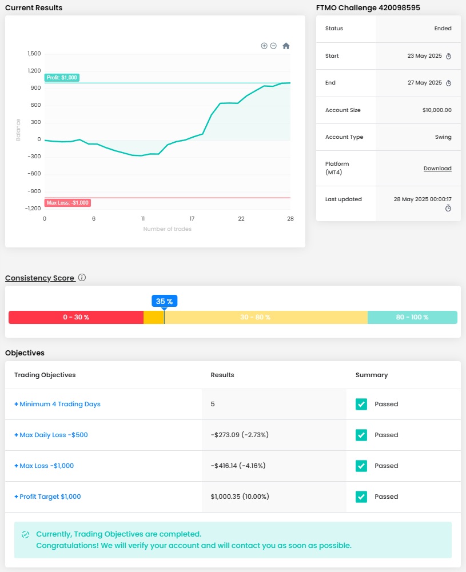Image resolution: width=466 pixels, height=572 pixels.
Task: Click Passed text in Max Daily Loss row
Action: (386, 435)
